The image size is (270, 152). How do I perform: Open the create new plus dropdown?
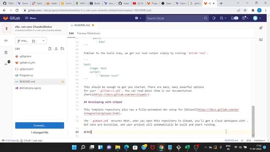point(138,18)
